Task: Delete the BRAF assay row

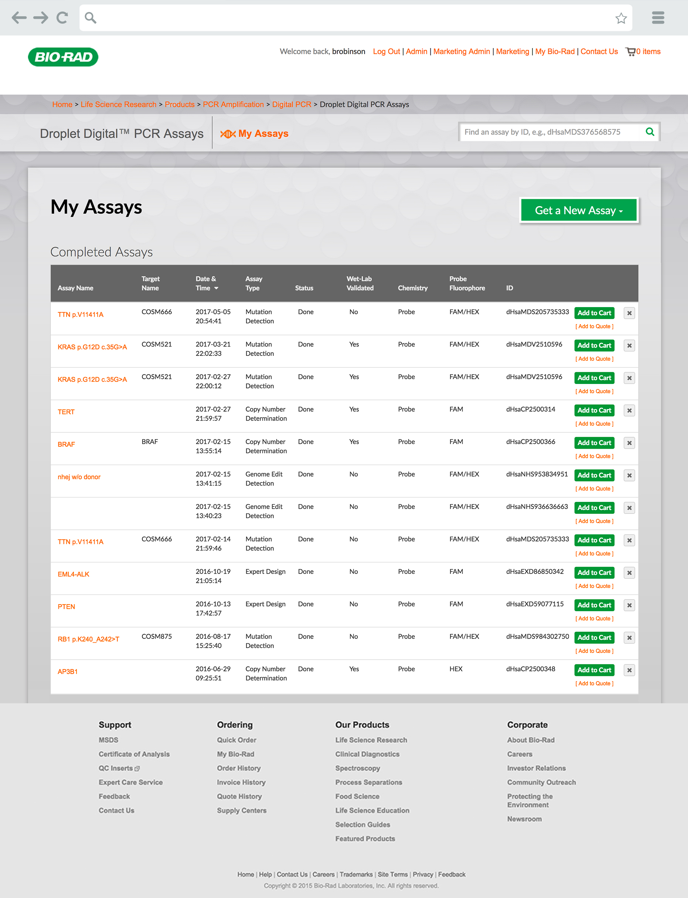Action: 629,443
